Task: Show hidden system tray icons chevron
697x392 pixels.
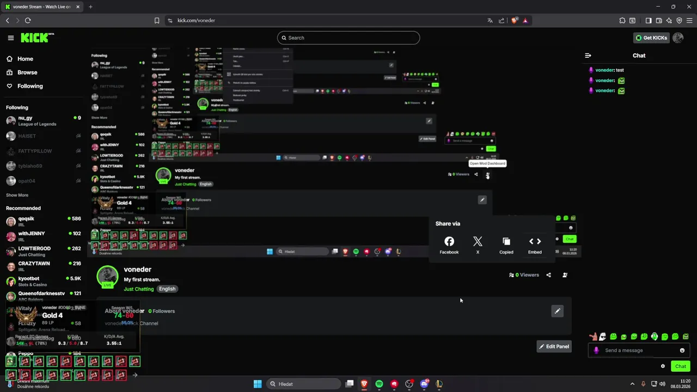Action: 632,384
